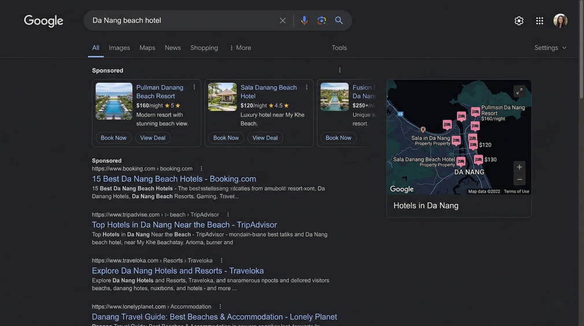Switch to the Shopping tab
Image resolution: width=584 pixels, height=326 pixels.
pyautogui.click(x=204, y=47)
